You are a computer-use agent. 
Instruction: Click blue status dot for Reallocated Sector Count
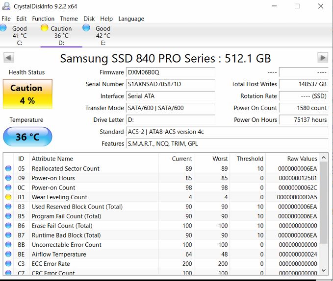[x=8, y=169]
